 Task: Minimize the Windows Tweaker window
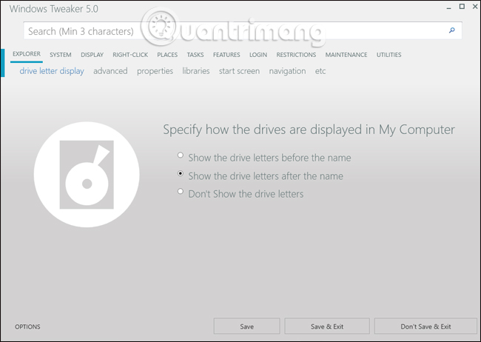(448, 7)
